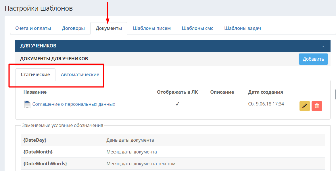Screen dimensions: 336x171
Task: Select the Документы tab
Action: pos(109,28)
